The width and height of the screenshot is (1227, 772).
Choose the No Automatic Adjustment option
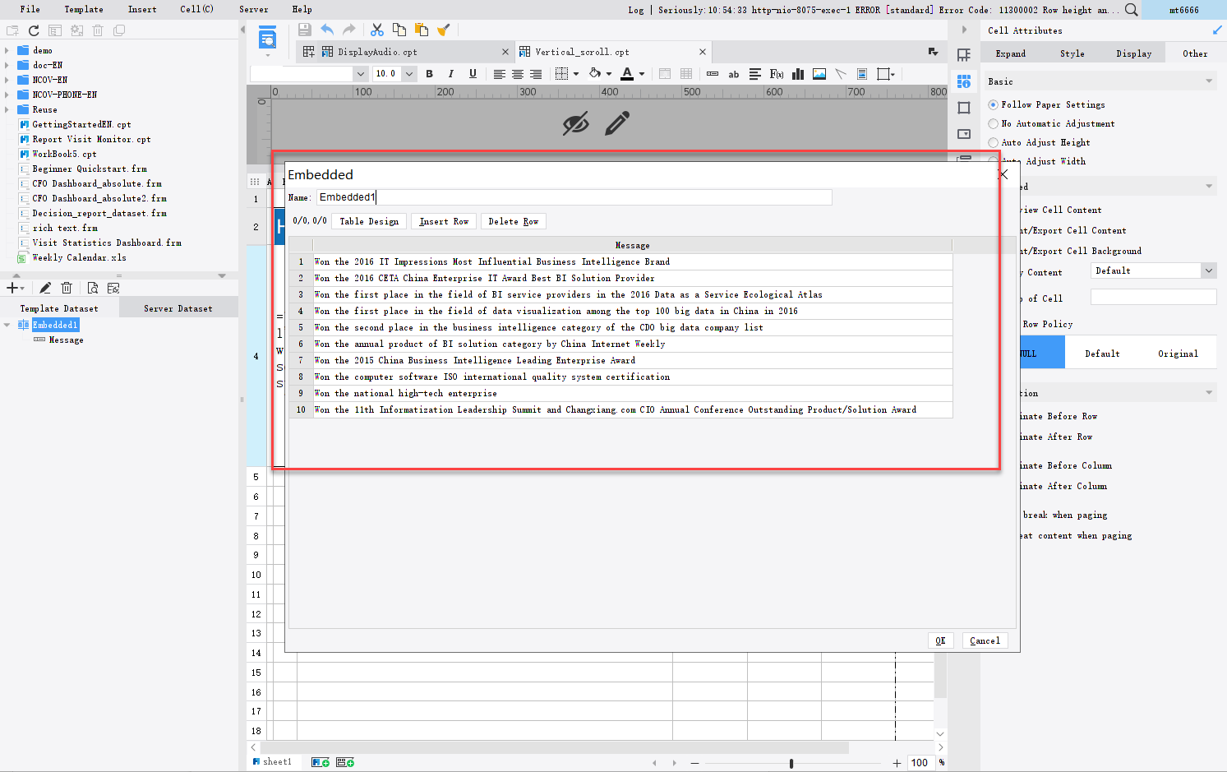point(994,123)
